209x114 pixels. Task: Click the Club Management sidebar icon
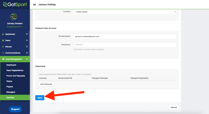click(3, 59)
